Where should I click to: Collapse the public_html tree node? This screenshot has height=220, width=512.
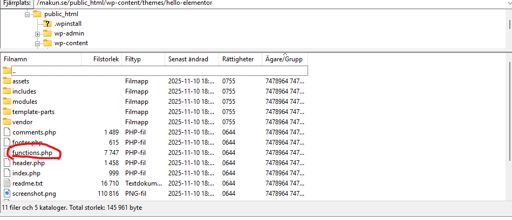point(28,14)
